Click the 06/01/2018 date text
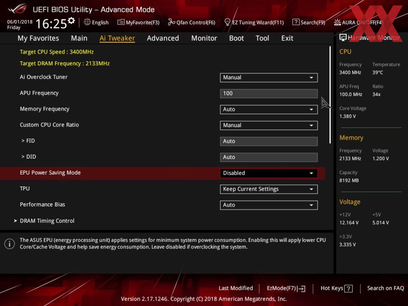The width and height of the screenshot is (408, 306). click(19, 22)
